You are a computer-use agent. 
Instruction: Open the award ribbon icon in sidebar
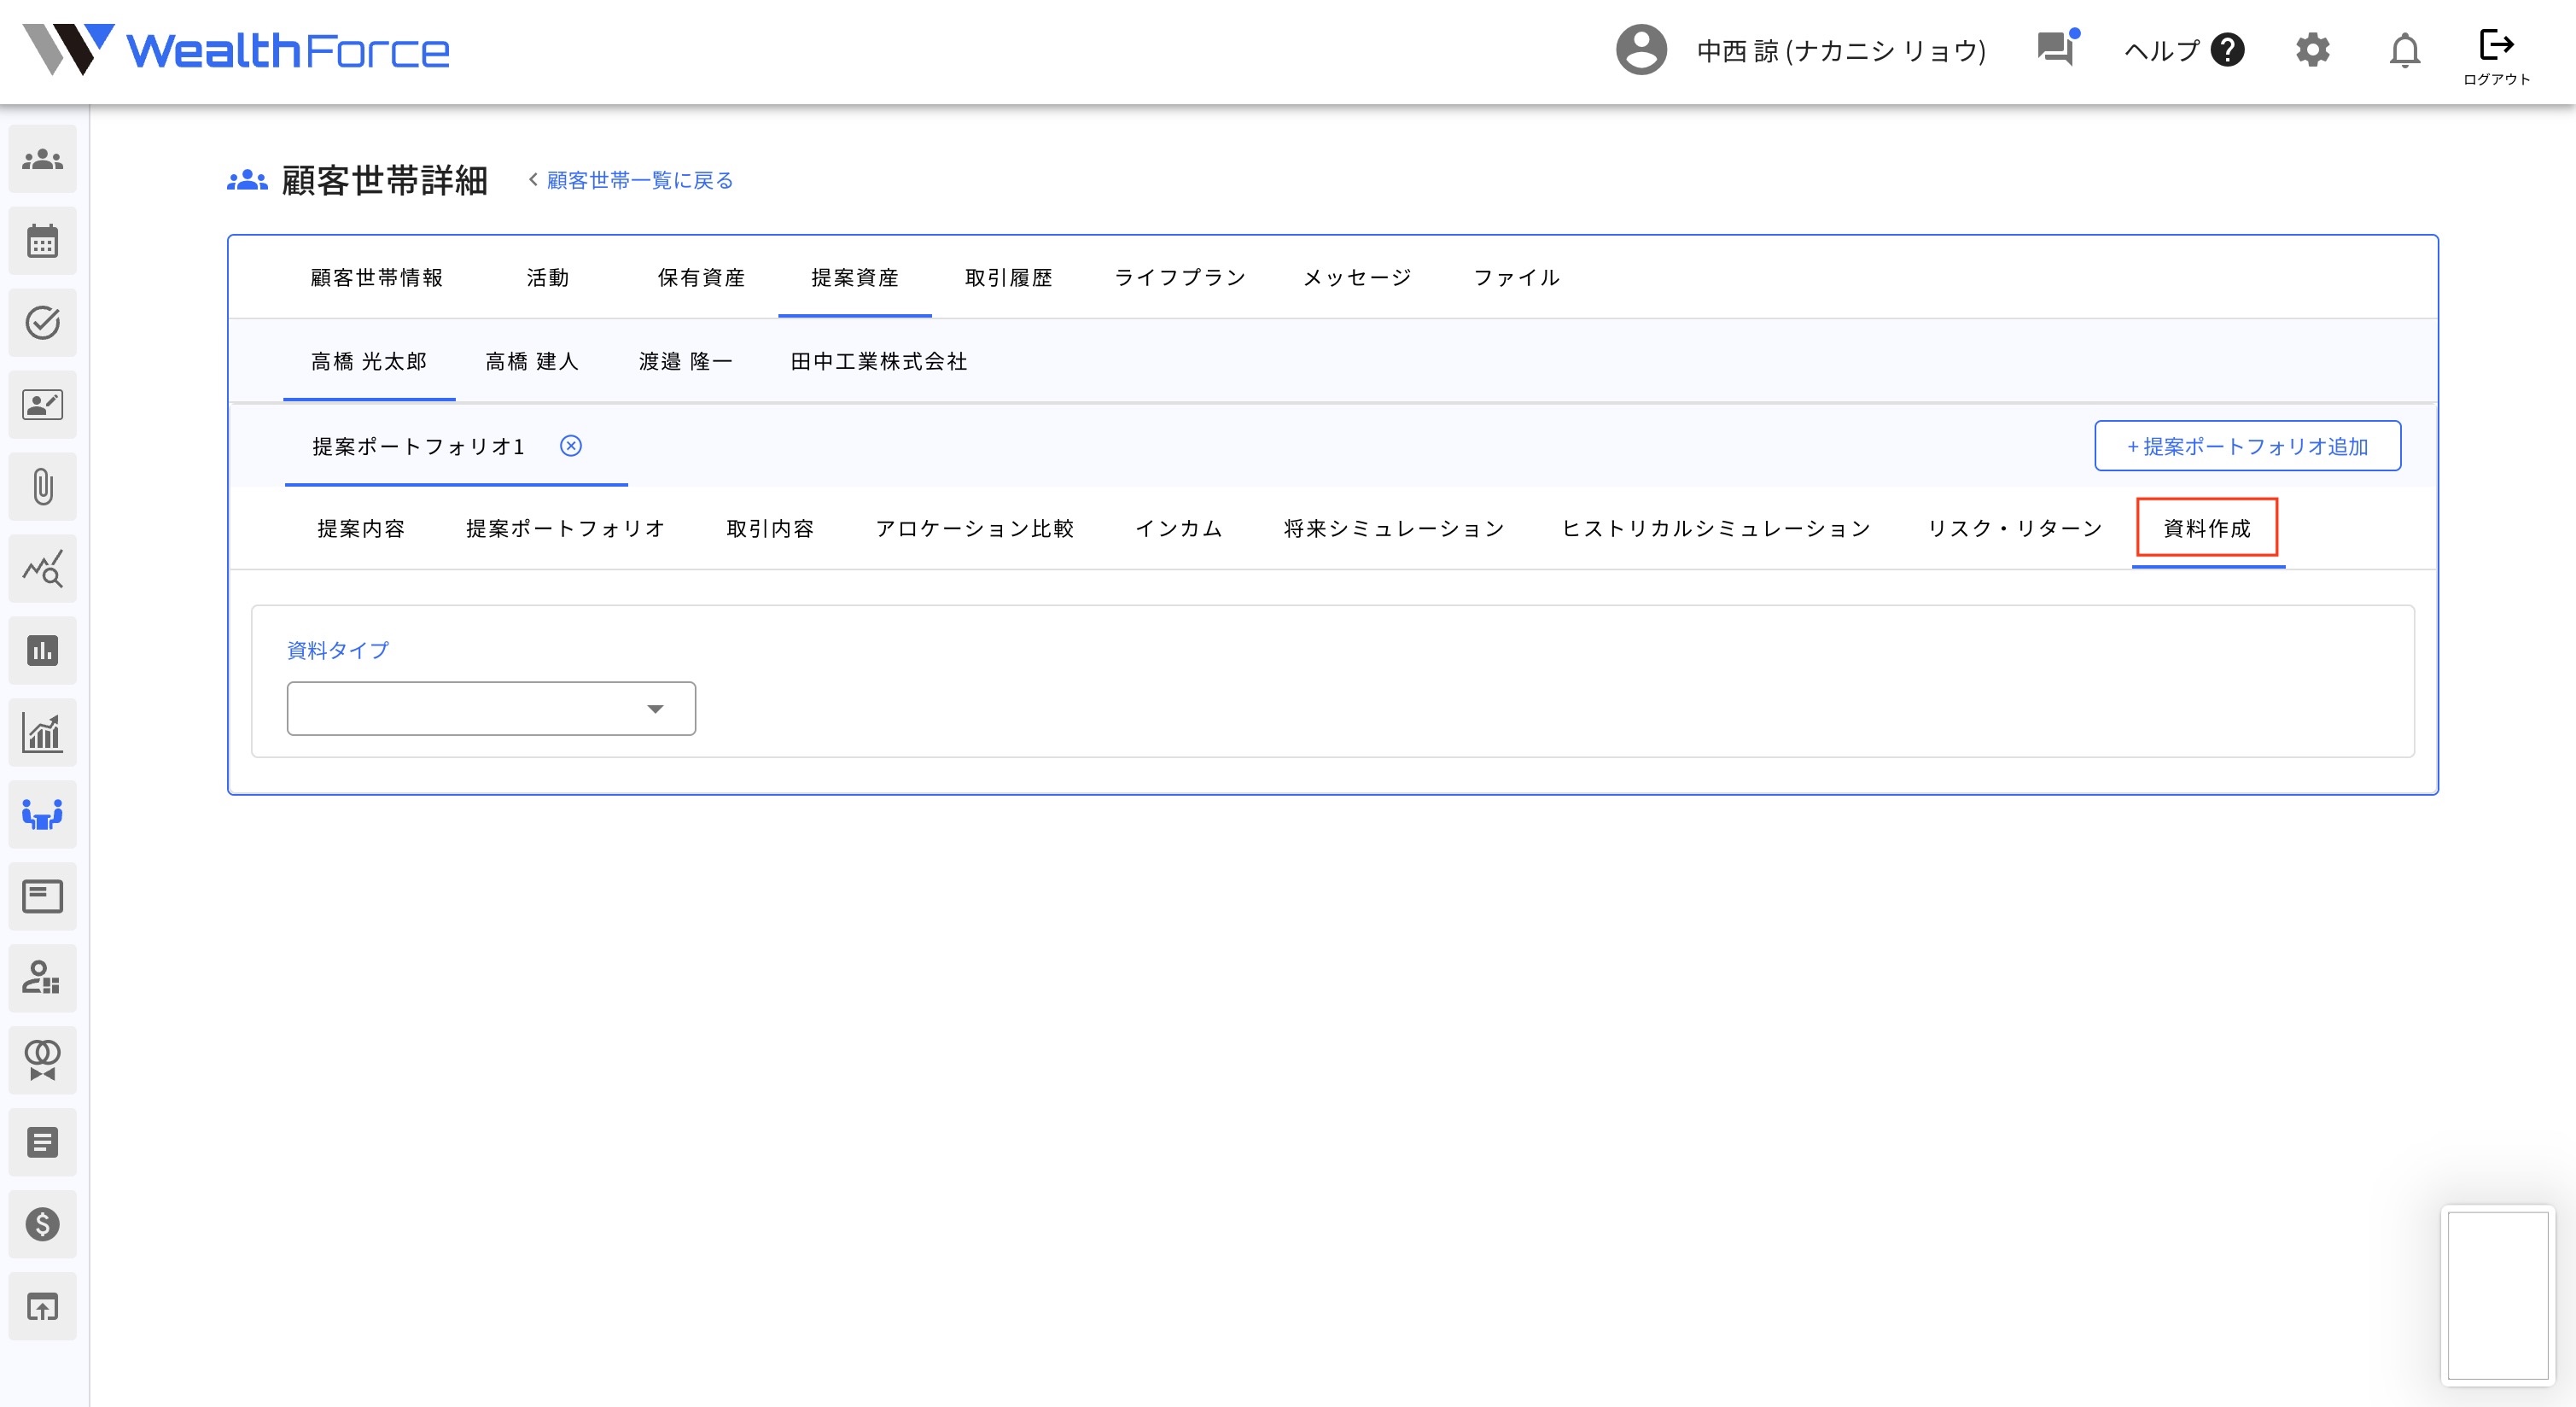point(43,1060)
